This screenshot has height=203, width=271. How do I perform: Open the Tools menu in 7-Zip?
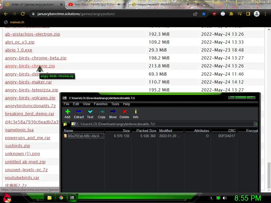pyautogui.click(x=115, y=104)
